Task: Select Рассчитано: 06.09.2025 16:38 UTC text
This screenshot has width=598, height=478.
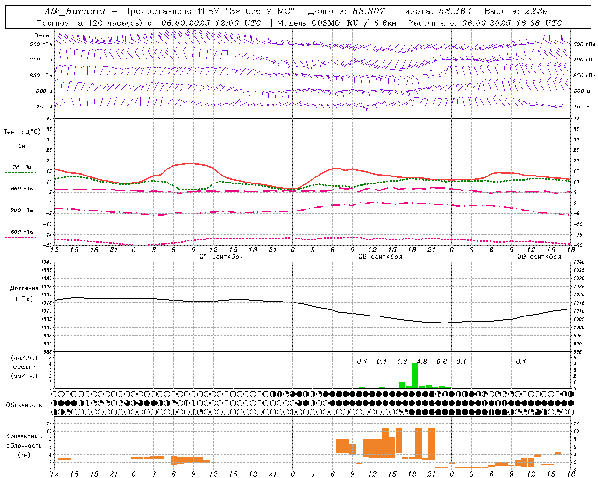Action: pyautogui.click(x=485, y=23)
